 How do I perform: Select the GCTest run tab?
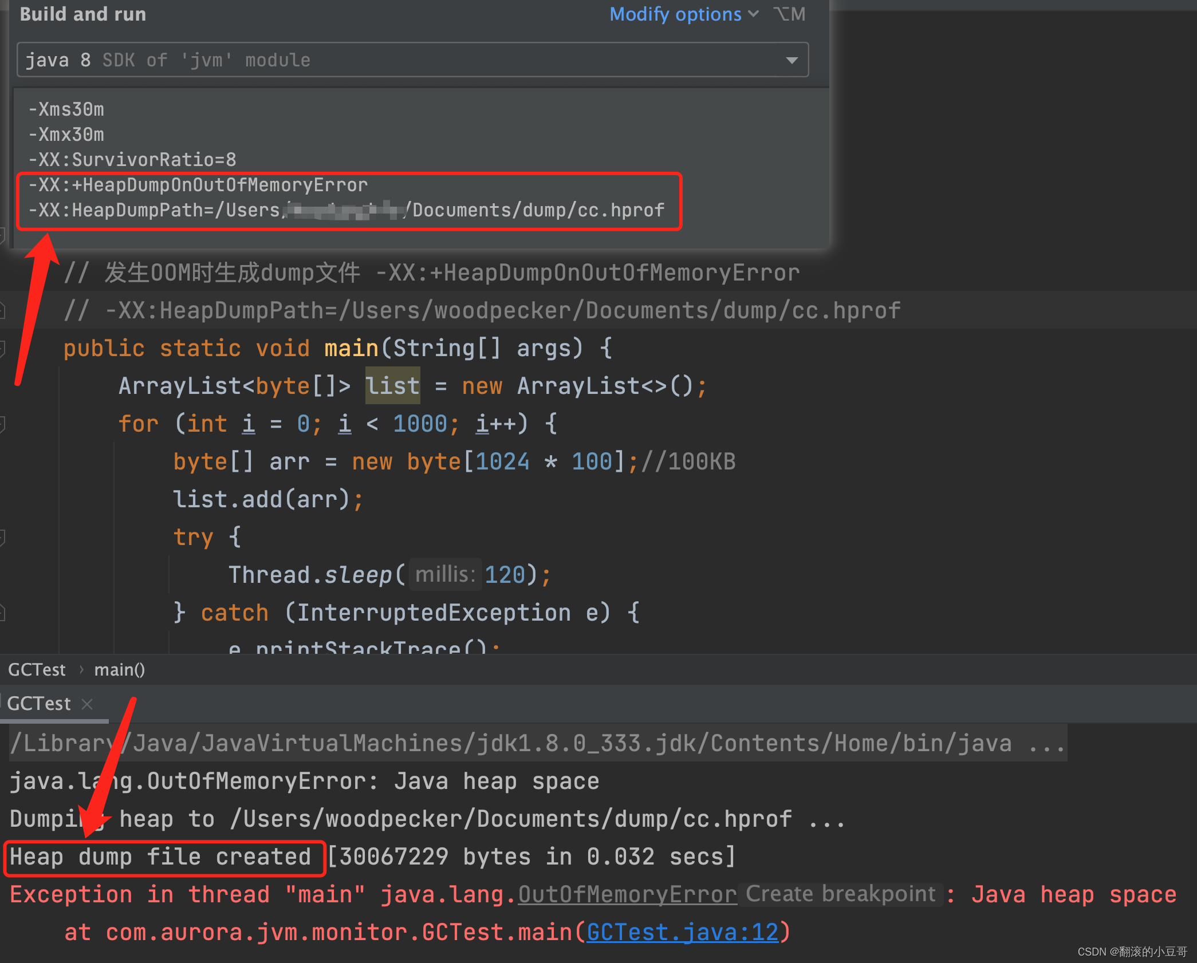[39, 703]
